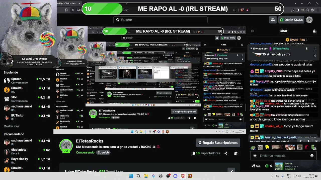View the KICKs balance icon
Image resolution: width=321 pixels, height=180 pixels.
267,166
